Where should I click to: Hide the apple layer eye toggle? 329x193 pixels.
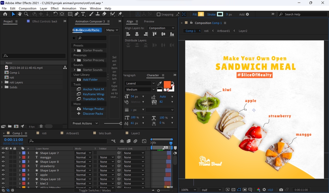pos(3,175)
